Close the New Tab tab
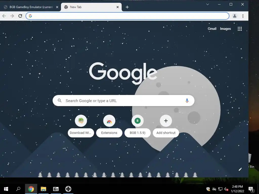 [x=118, y=7]
